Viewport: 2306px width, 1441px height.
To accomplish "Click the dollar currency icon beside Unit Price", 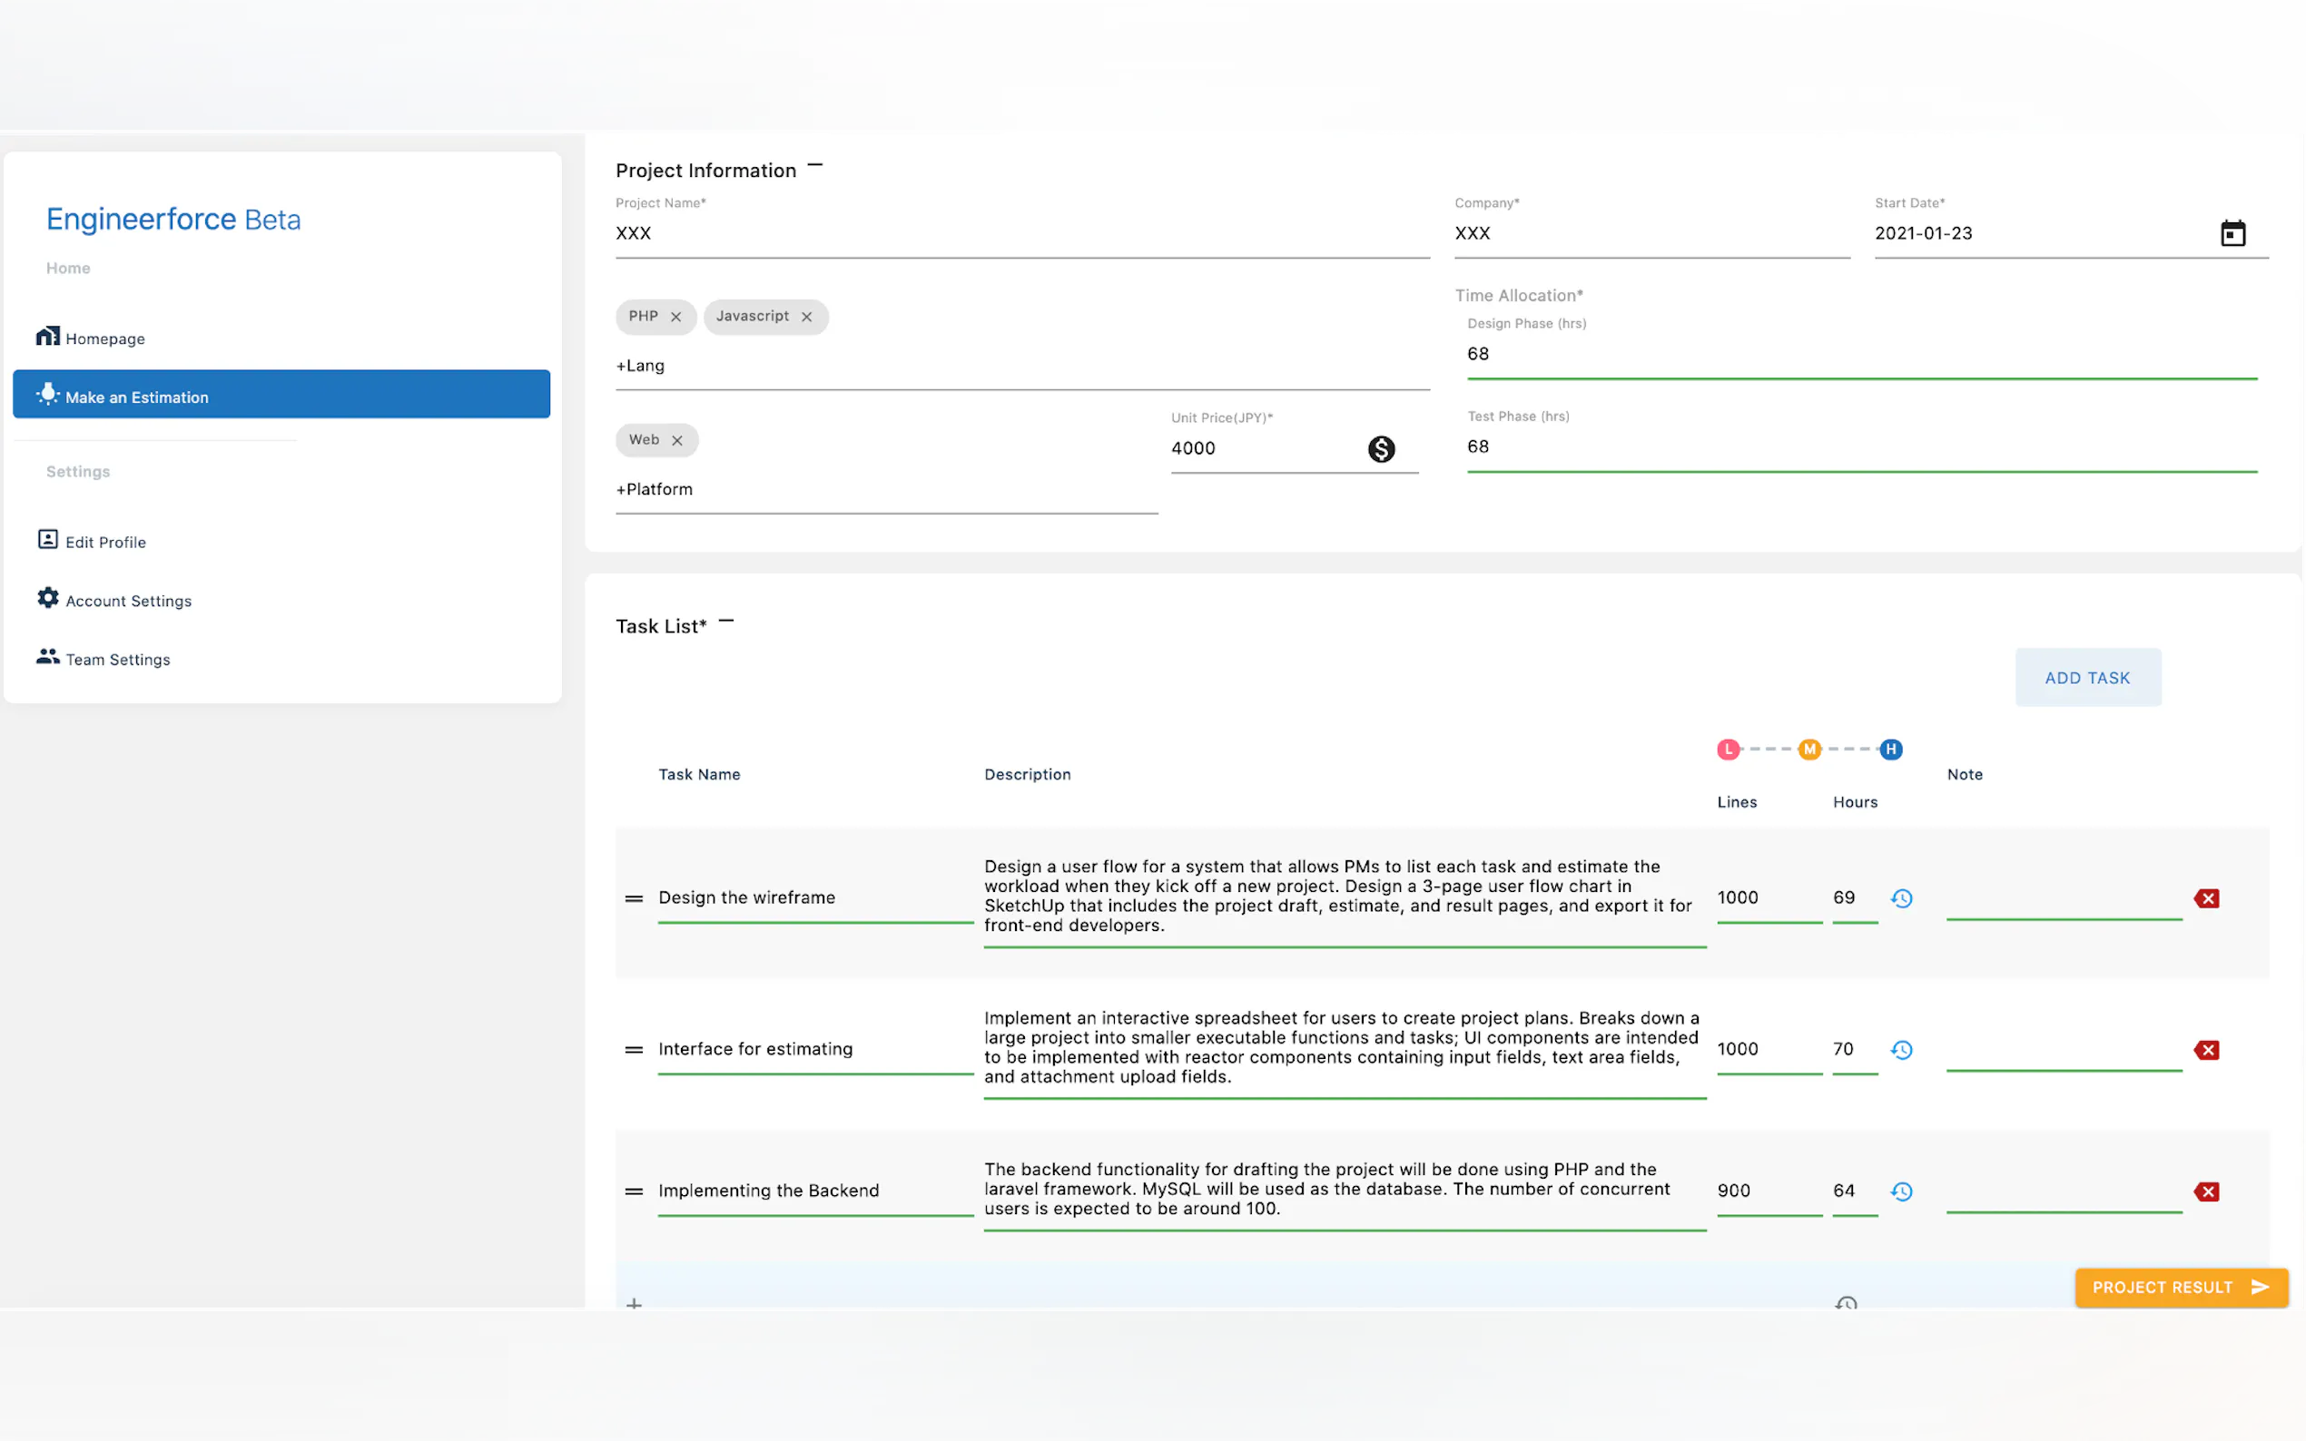I will click(1380, 449).
